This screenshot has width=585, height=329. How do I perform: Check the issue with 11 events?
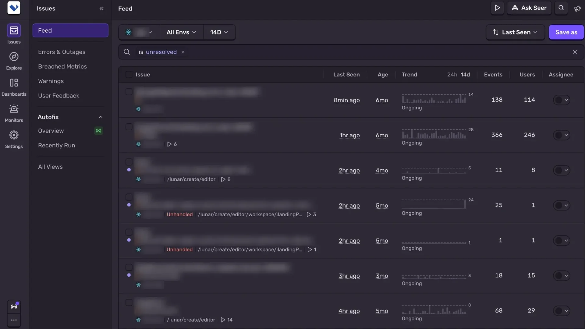coord(129,162)
